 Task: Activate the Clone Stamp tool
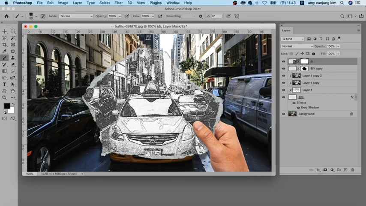click(x=13, y=58)
